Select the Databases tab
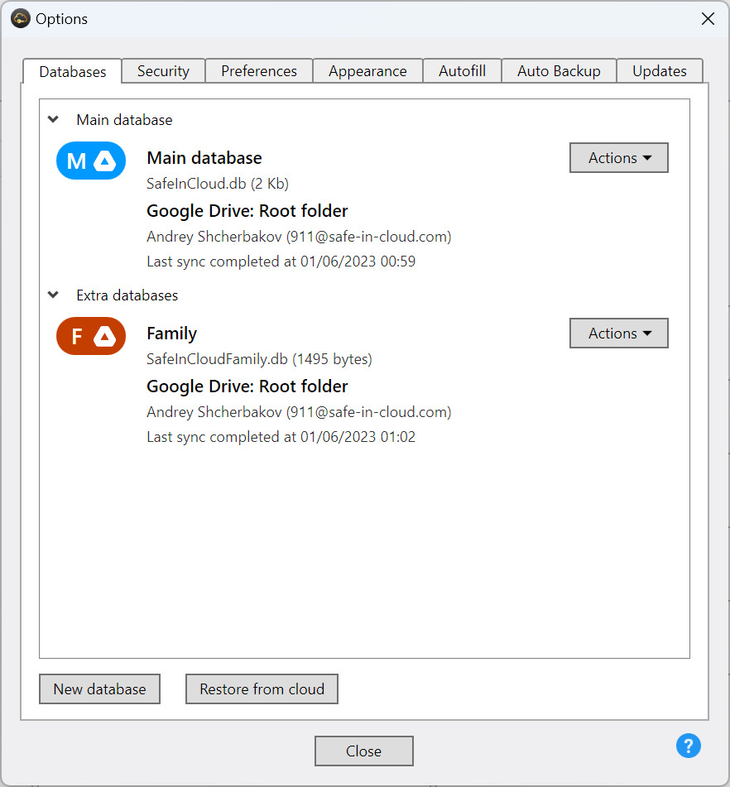Screen dimensions: 730x787 [72, 72]
